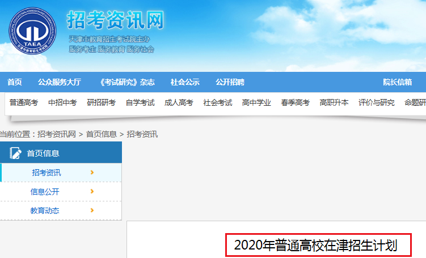This screenshot has height=258, width=426.
Task: Open 公众服务大厅 menu item
Action: [60, 82]
